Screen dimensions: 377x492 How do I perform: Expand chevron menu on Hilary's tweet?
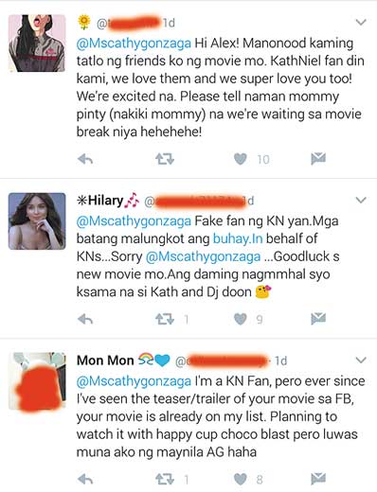(361, 200)
